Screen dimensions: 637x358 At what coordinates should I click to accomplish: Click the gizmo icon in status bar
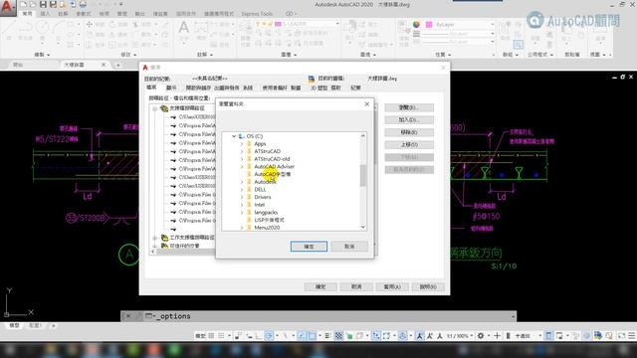tap(402, 336)
